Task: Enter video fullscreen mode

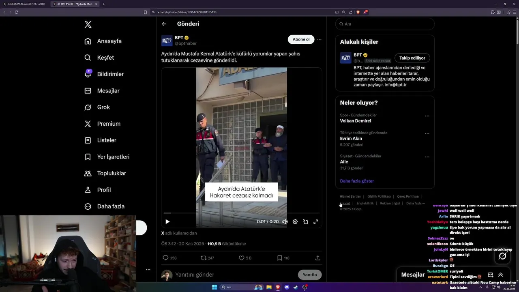Action: click(x=315, y=222)
